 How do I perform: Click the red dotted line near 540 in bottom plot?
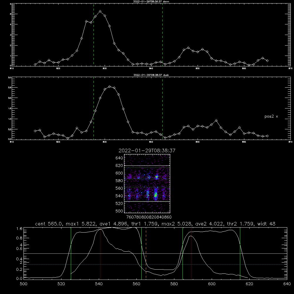coord(101,253)
